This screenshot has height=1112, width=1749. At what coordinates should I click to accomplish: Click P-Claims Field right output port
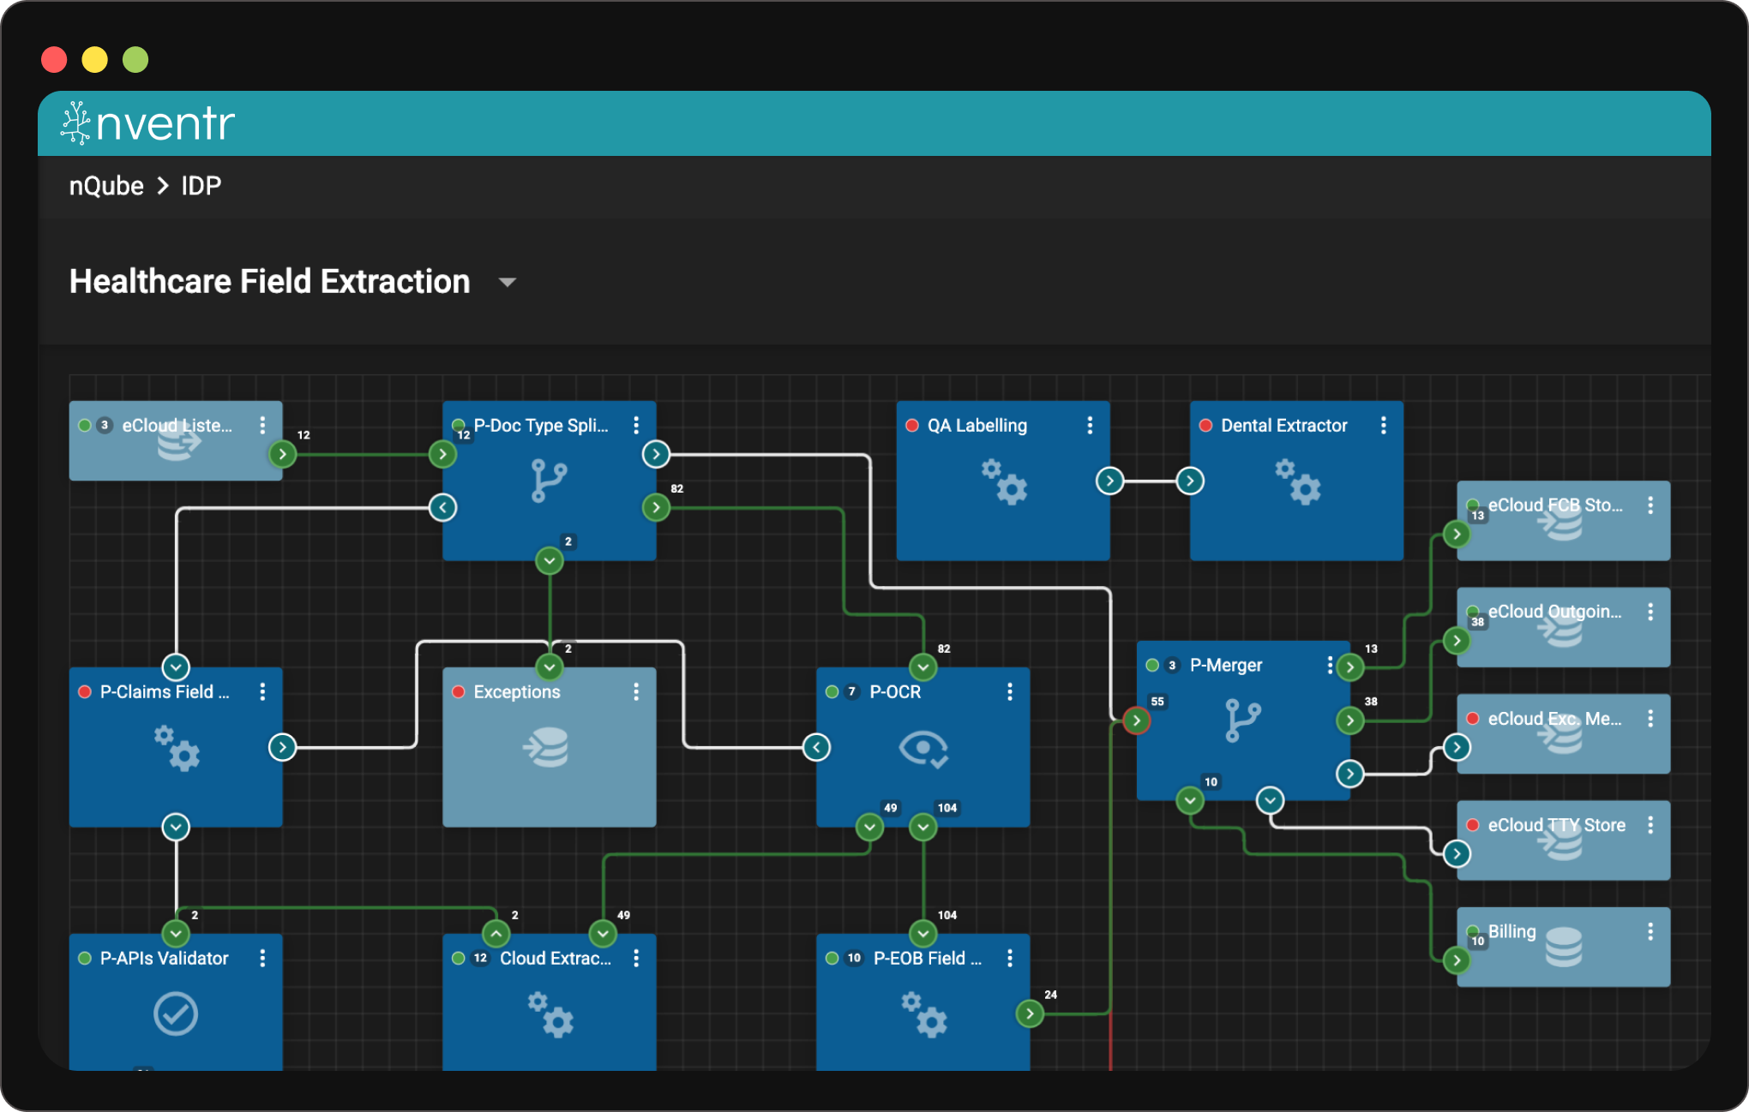point(282,747)
